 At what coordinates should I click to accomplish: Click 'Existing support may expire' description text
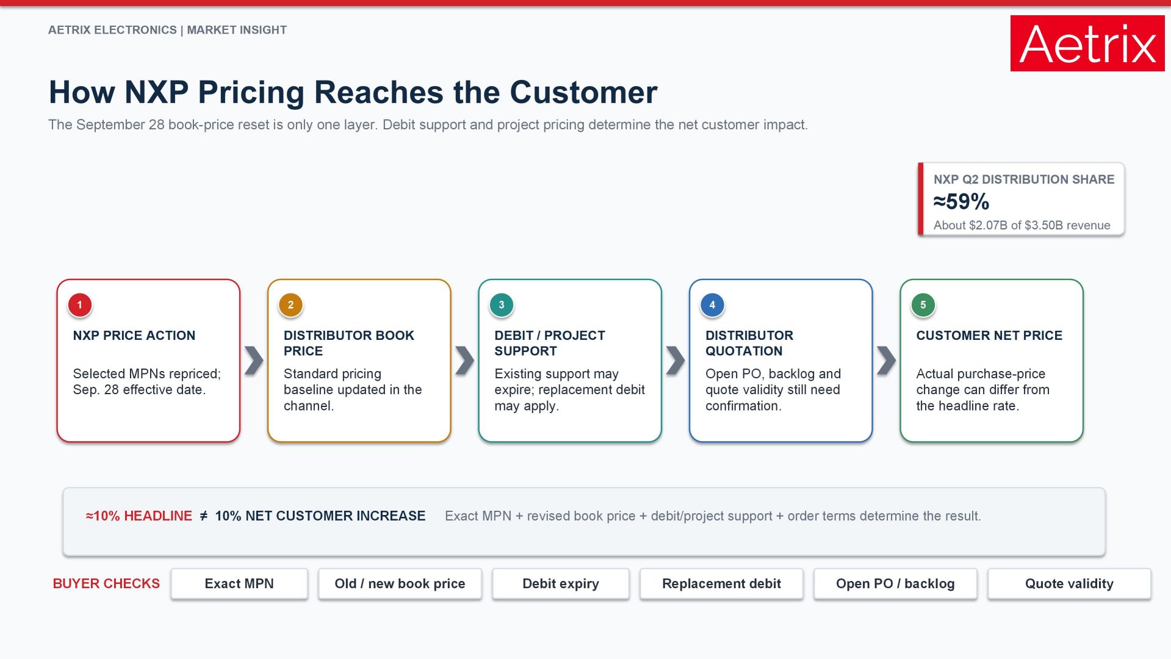[x=569, y=390]
